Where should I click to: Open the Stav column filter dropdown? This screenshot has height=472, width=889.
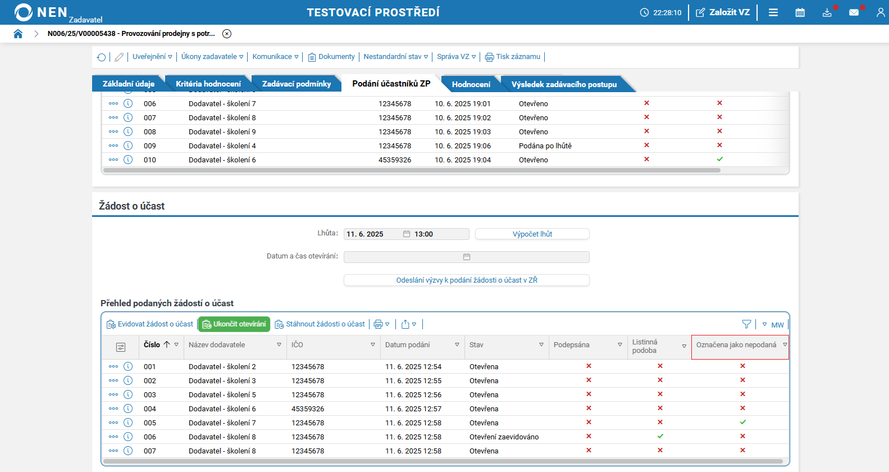(x=541, y=345)
